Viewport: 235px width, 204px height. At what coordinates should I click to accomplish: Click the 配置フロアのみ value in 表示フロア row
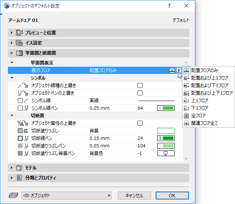[x=103, y=70]
